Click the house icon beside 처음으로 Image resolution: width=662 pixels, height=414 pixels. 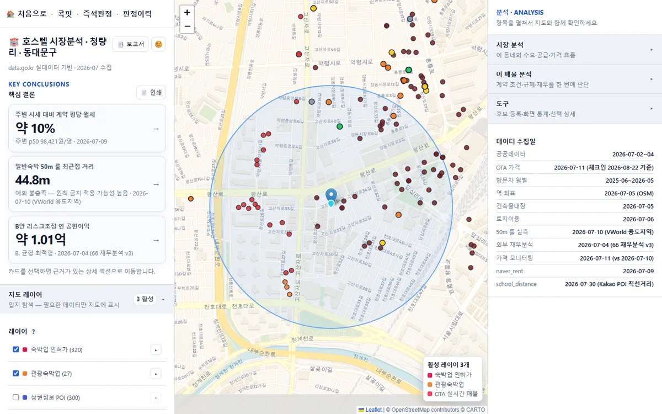click(x=10, y=14)
